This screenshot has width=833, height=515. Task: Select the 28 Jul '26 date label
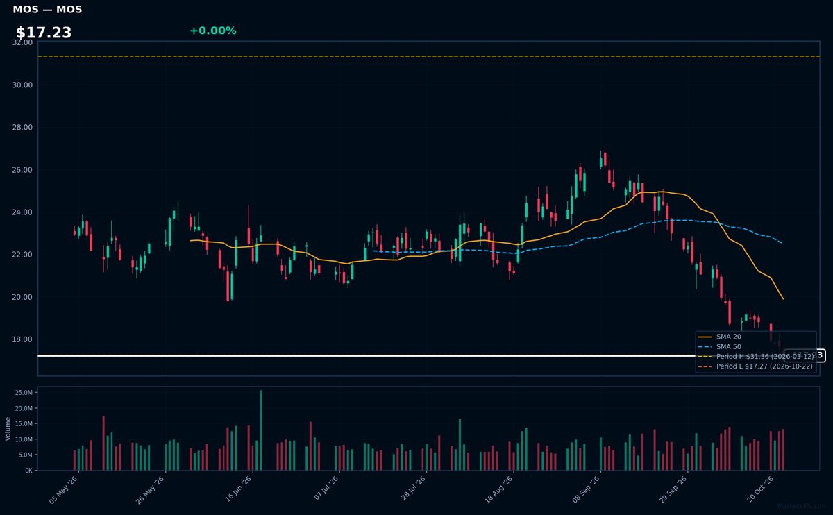coord(411,489)
